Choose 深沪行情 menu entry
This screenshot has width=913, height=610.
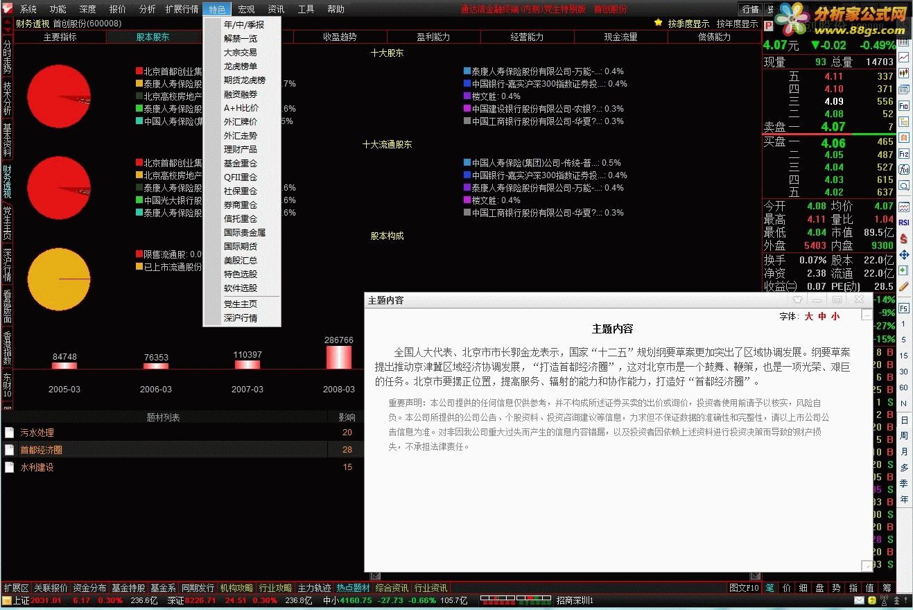240,318
